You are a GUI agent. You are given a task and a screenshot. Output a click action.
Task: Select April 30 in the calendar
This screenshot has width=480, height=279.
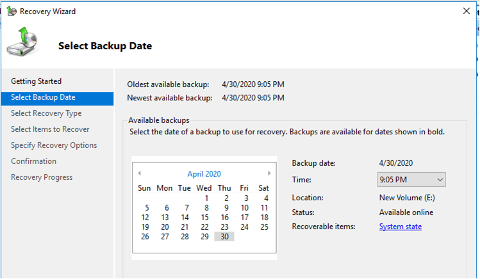click(x=224, y=237)
